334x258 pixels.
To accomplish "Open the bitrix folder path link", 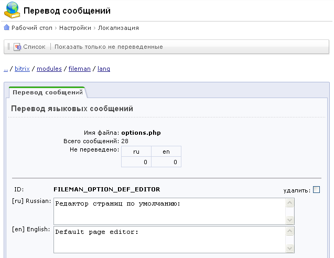I will 22,69.
